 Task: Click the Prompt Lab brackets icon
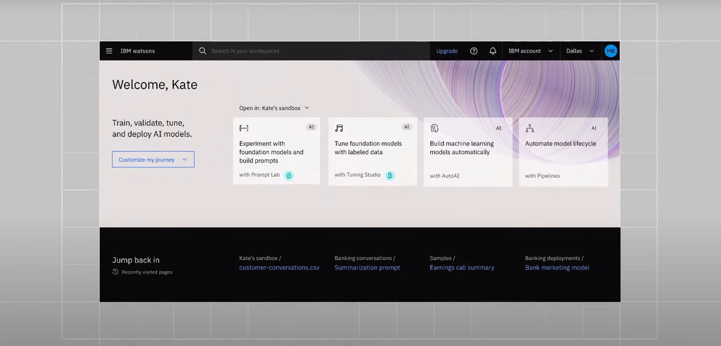coord(244,128)
